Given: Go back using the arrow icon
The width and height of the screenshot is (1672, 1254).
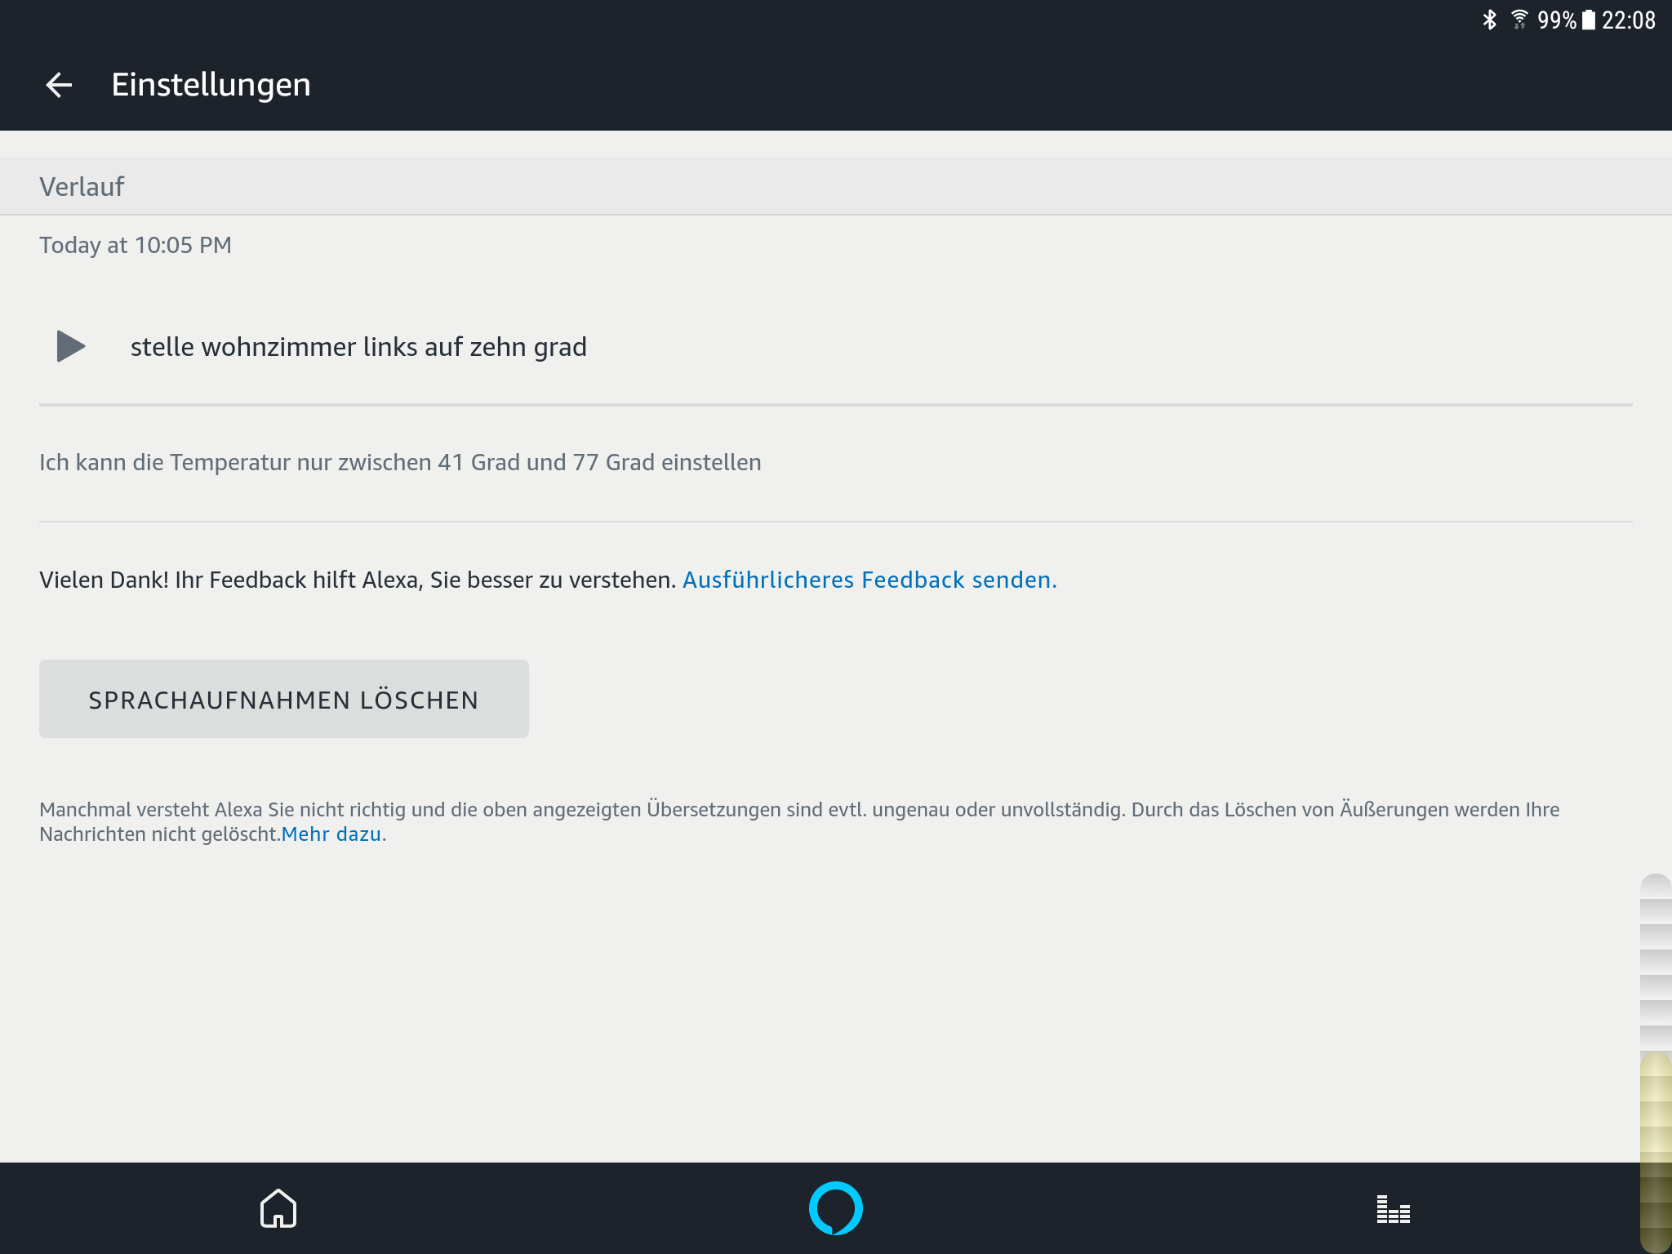Looking at the screenshot, I should point(59,85).
